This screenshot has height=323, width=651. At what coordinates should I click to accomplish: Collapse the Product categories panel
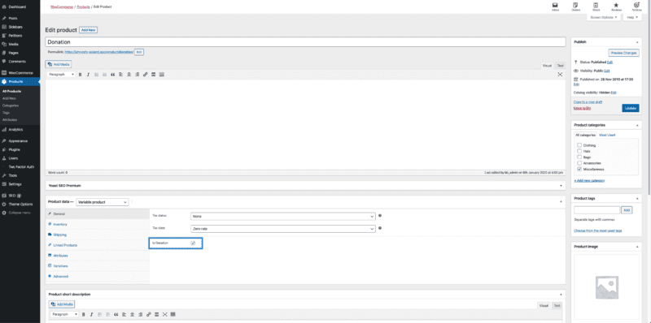coord(637,125)
